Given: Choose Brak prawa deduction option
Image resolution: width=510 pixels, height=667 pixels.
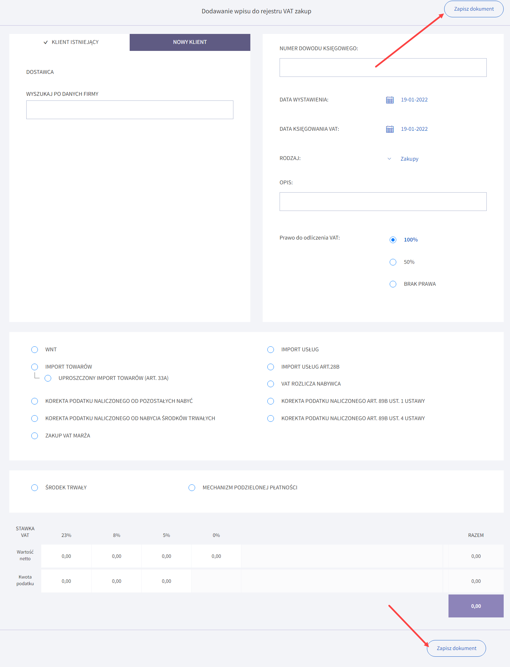Looking at the screenshot, I should tap(393, 284).
